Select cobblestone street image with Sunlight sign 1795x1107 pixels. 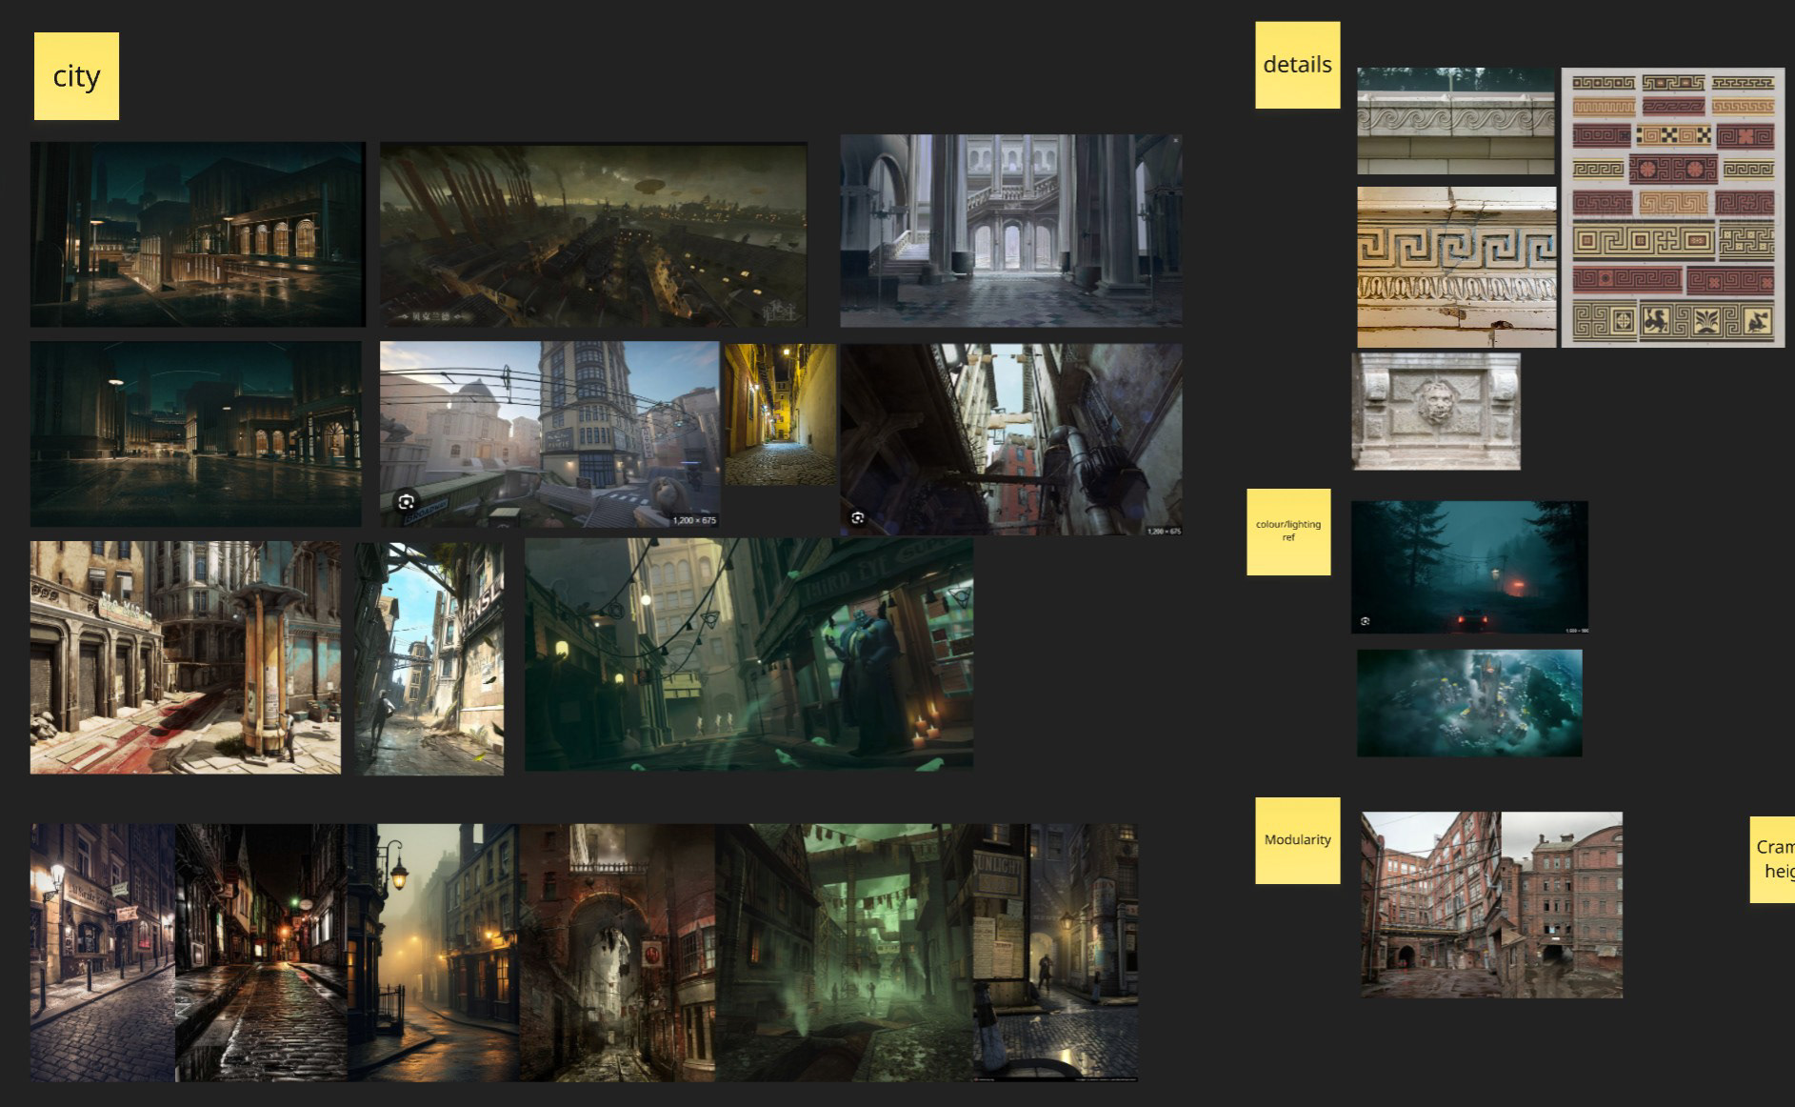pos(1055,953)
